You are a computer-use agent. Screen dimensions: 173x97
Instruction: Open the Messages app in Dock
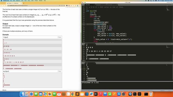click(x=36, y=94)
